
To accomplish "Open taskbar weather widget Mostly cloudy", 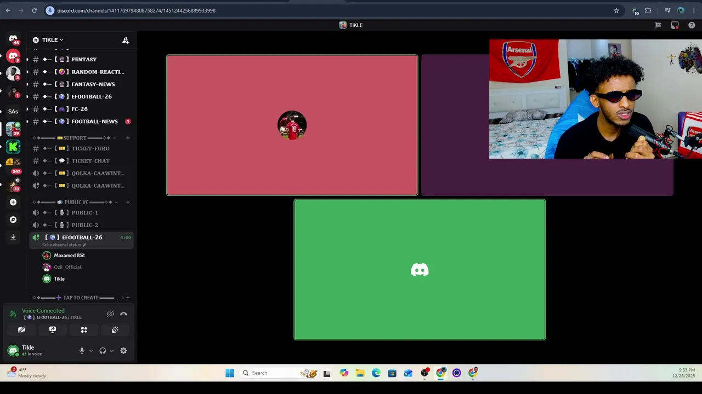I will (26, 373).
